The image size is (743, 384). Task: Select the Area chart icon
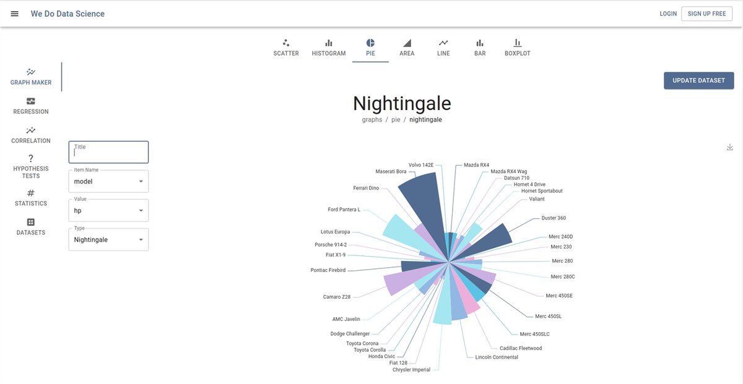click(407, 43)
